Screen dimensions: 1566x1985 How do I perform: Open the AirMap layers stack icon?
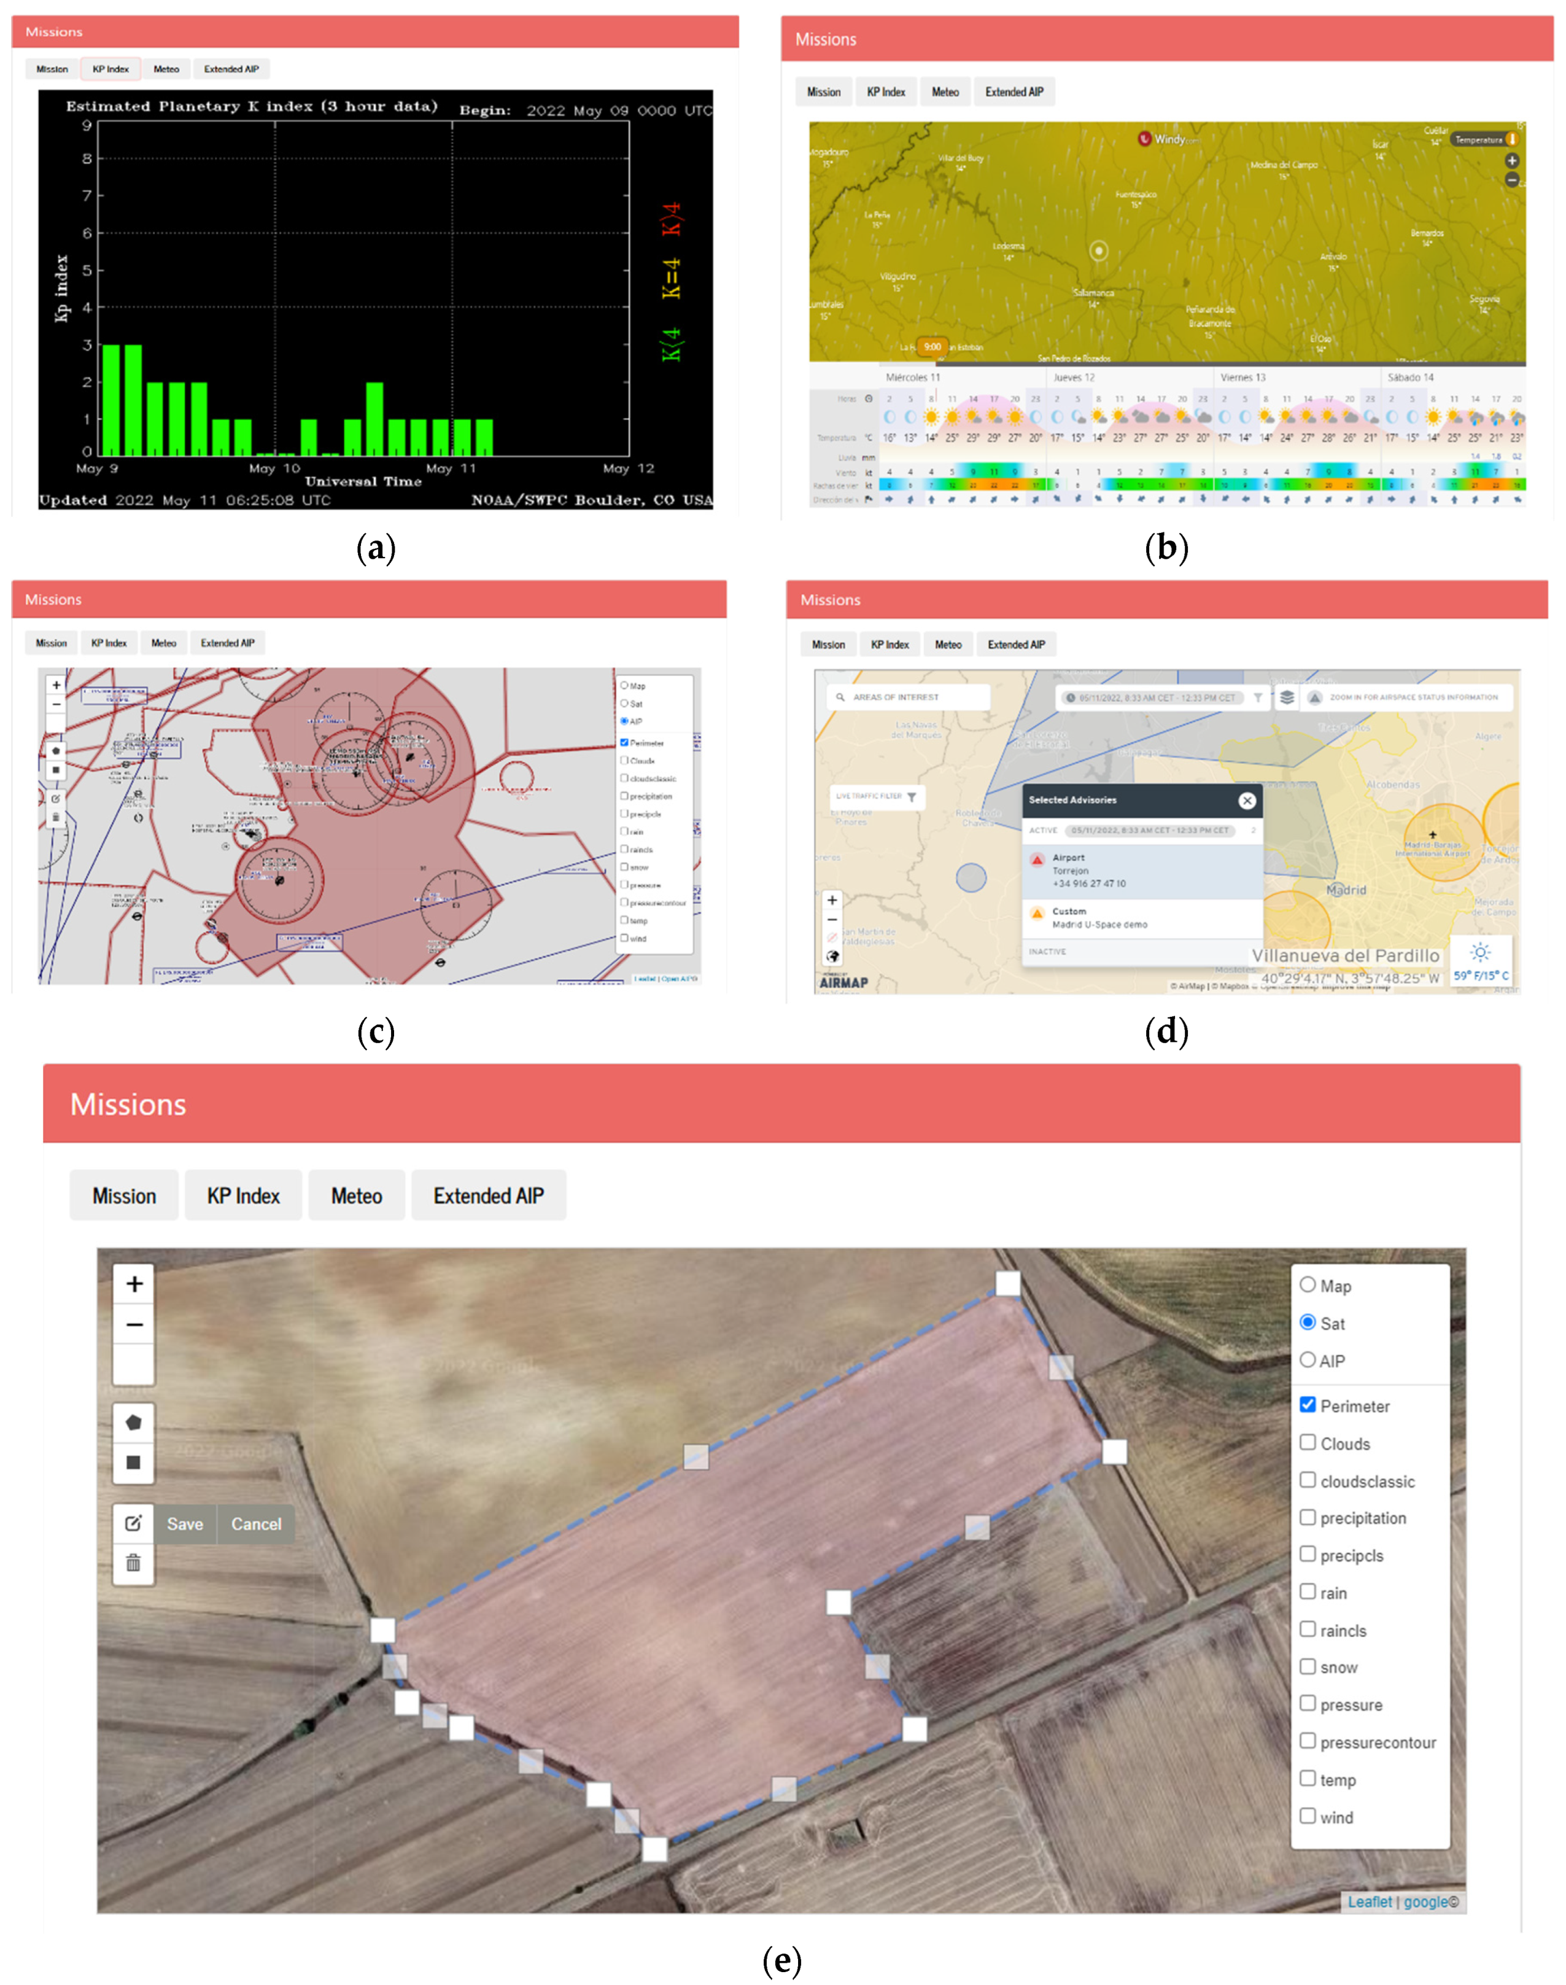point(1287,697)
